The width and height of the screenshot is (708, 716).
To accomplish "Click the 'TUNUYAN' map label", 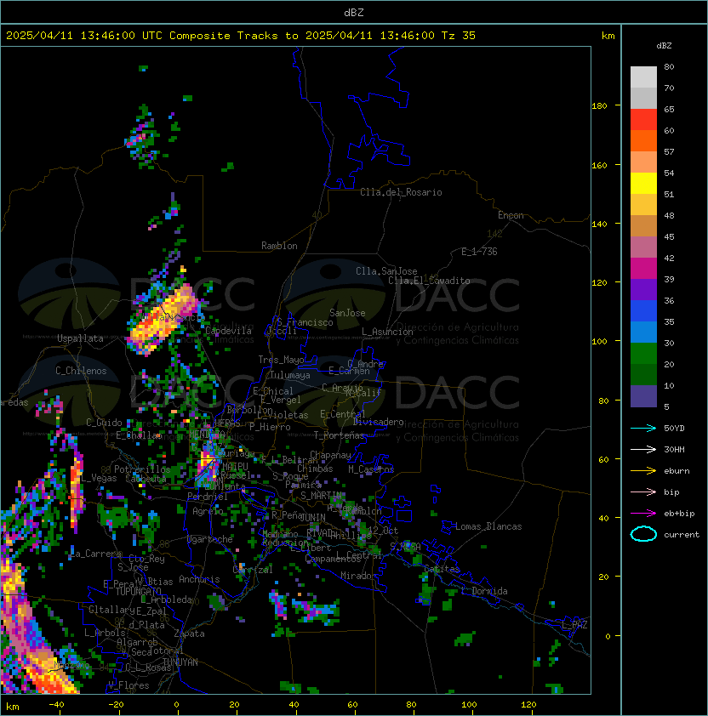I will [x=180, y=662].
